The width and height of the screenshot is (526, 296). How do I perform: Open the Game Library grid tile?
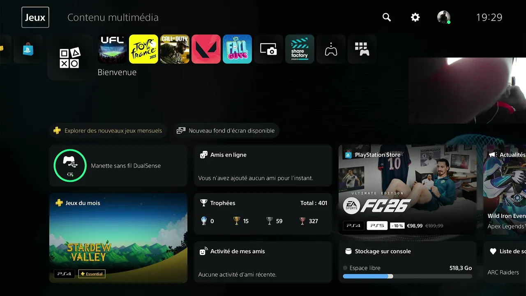tap(362, 49)
